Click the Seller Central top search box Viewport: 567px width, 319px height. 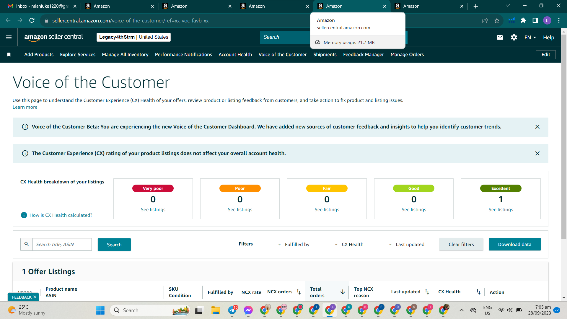click(x=285, y=37)
